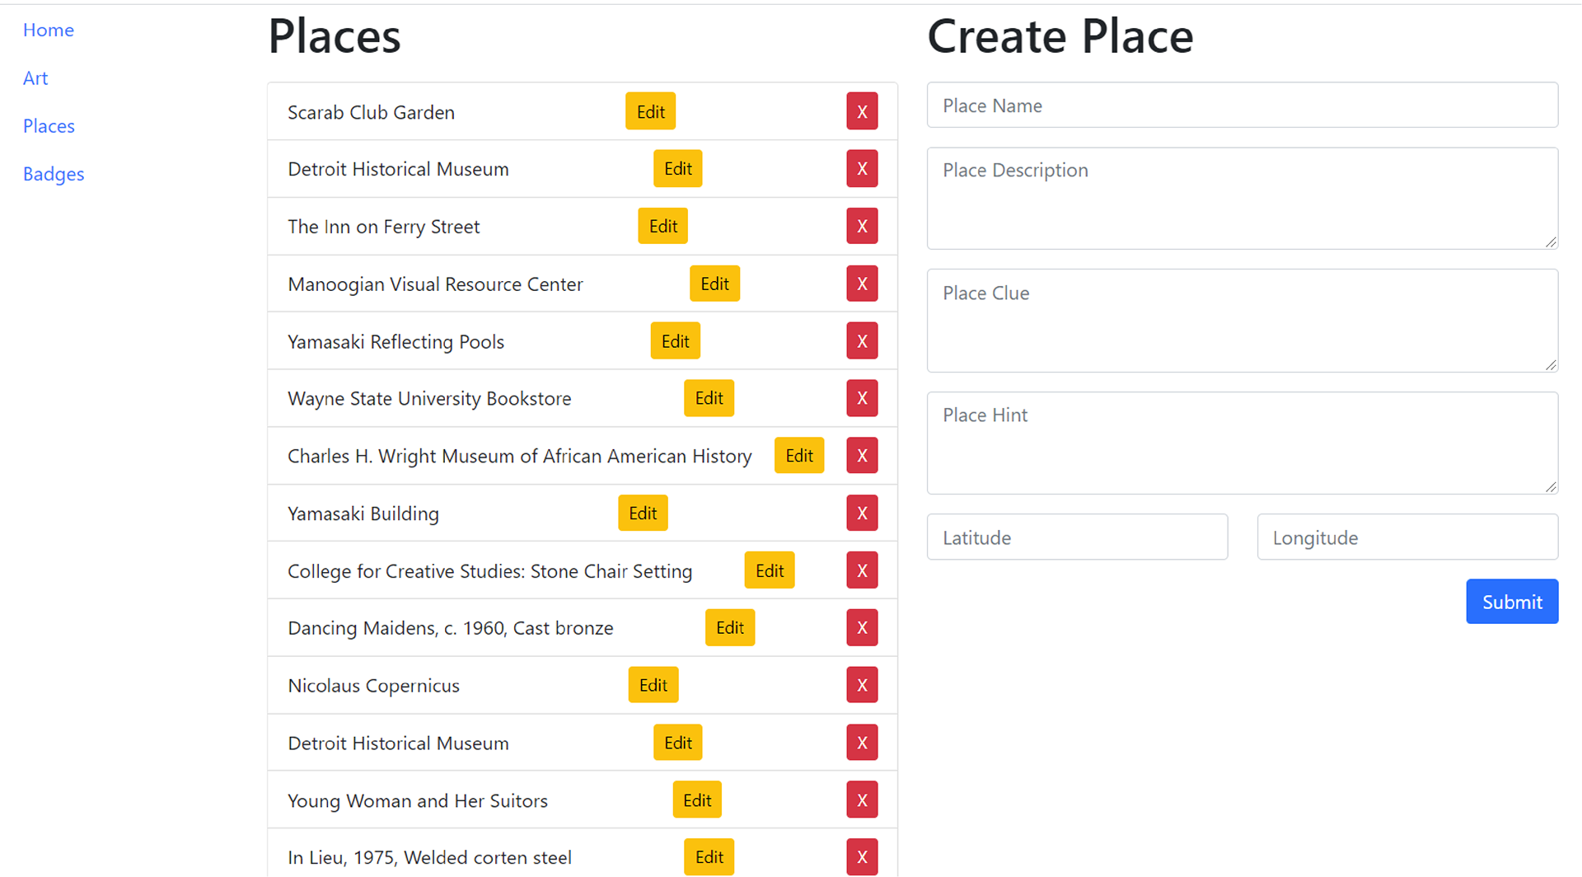
Task: Select the 'Scarab Club Garden' name text
Action: (371, 112)
